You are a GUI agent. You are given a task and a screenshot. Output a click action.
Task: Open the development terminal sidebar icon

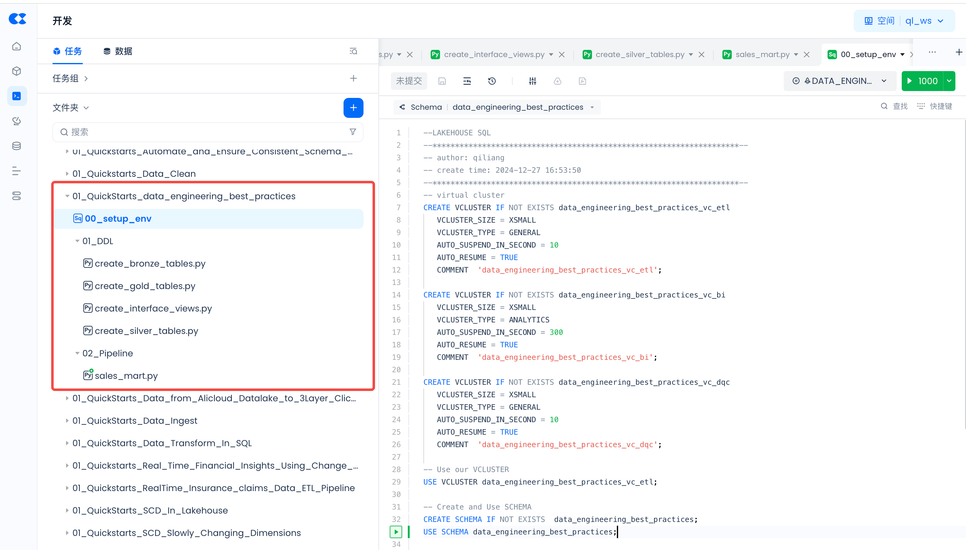point(17,96)
